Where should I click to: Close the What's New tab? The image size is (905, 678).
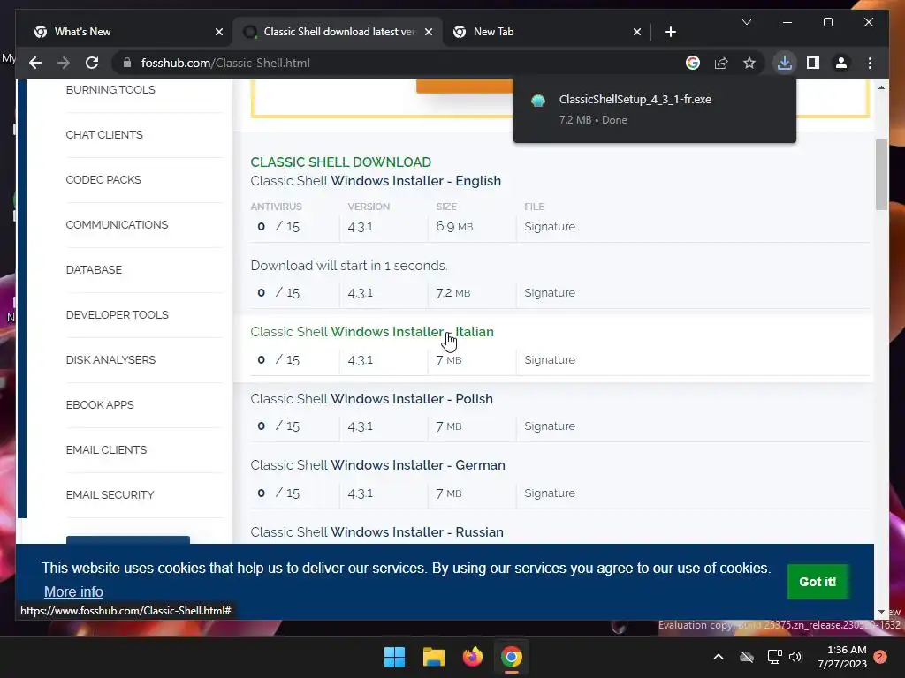219,32
